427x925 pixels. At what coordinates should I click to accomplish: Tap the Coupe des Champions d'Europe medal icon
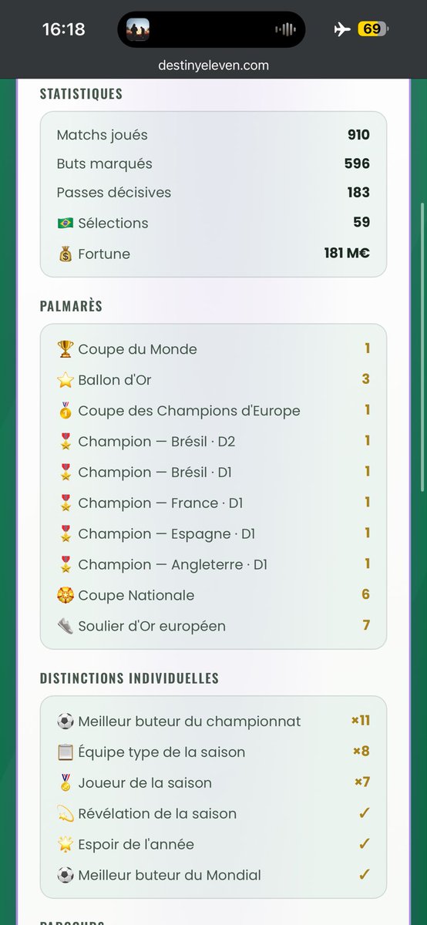point(65,411)
